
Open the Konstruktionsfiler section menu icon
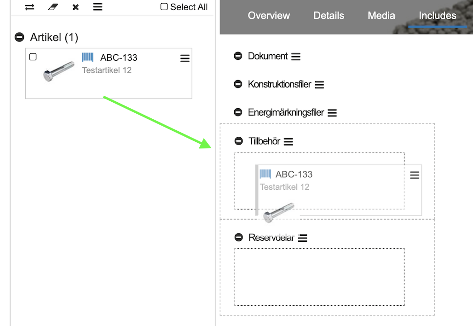[319, 85]
